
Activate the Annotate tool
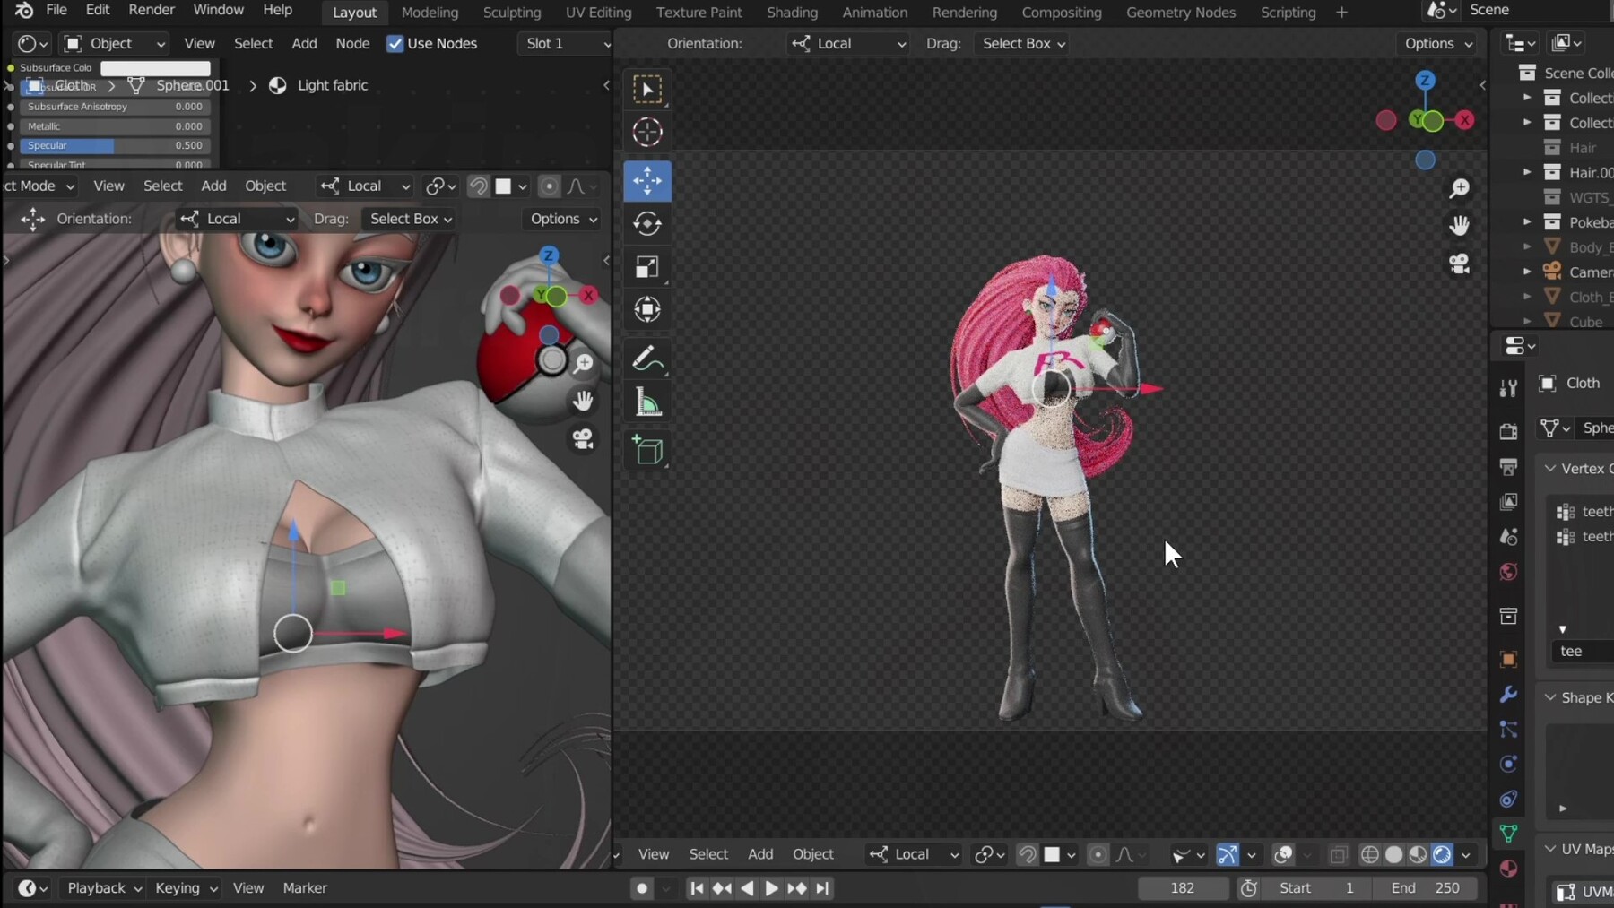coord(647,358)
